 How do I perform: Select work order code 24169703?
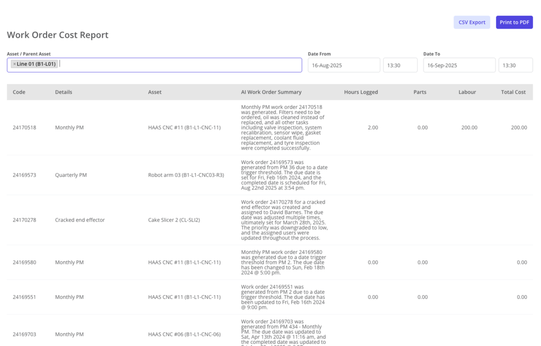click(x=24, y=334)
